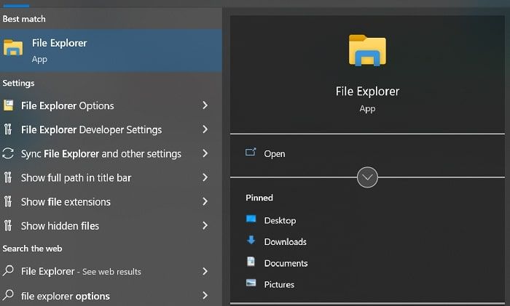Expand Show file extensions chevron
The height and width of the screenshot is (306, 510).
[205, 201]
